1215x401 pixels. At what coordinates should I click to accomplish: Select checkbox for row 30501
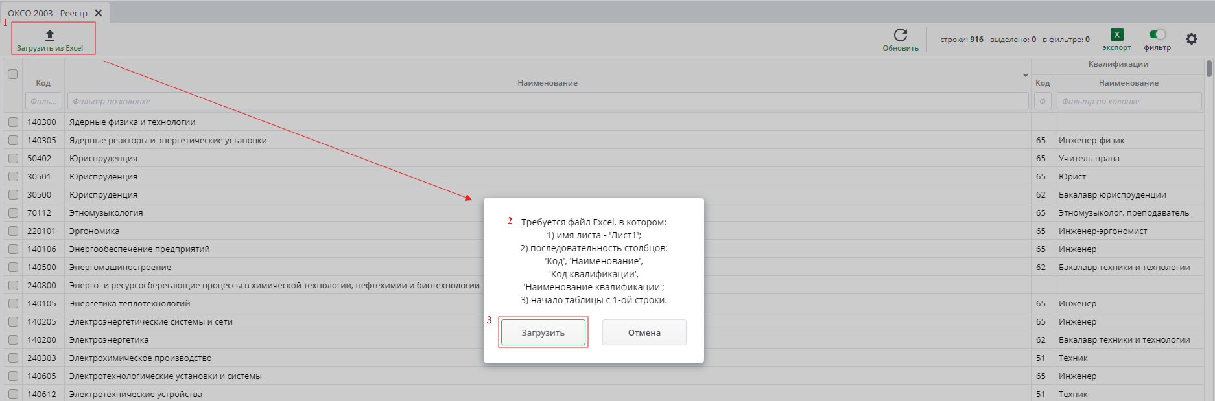click(x=13, y=176)
